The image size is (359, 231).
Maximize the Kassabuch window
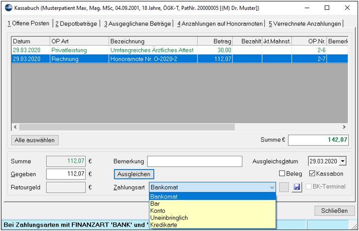327,8
